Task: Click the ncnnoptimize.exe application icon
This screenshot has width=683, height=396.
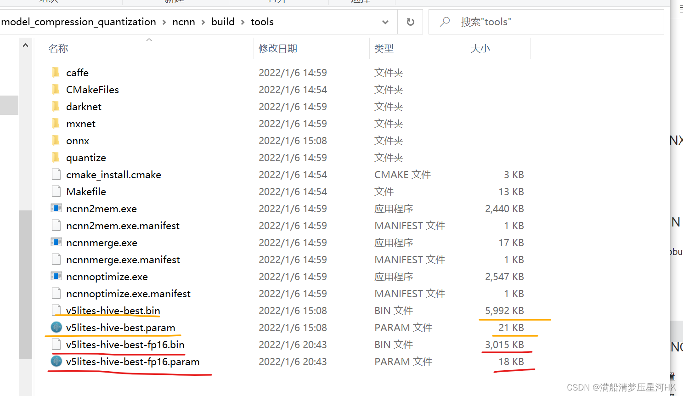Action: click(x=56, y=277)
